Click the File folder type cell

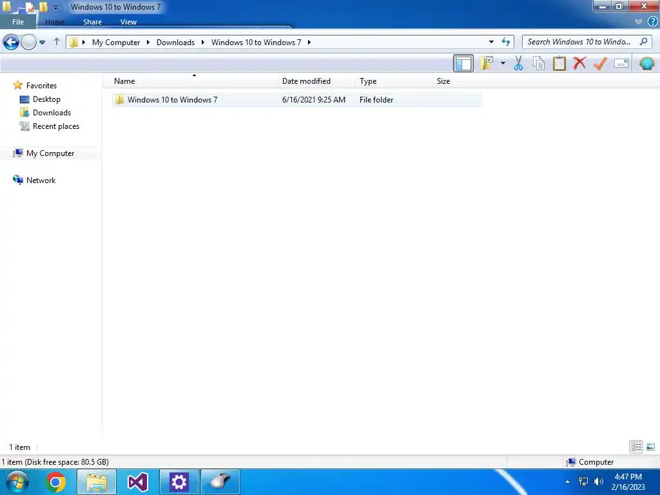tap(376, 100)
